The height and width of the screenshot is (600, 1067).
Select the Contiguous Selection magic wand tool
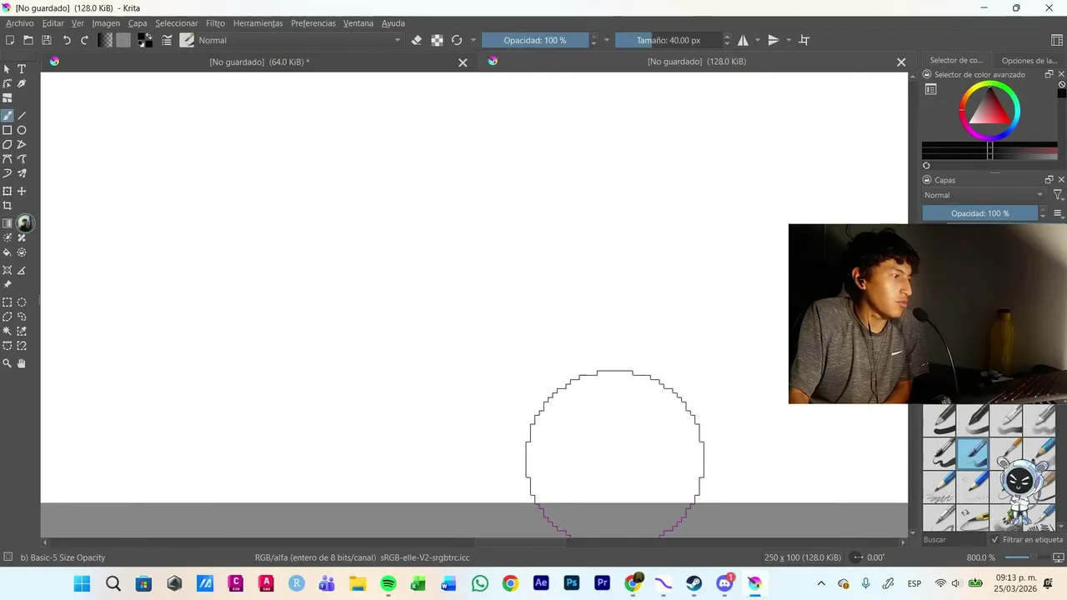click(8, 331)
